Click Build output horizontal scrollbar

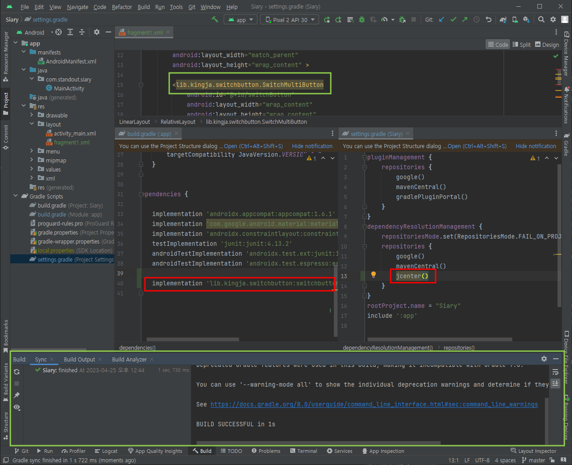[x=318, y=442]
